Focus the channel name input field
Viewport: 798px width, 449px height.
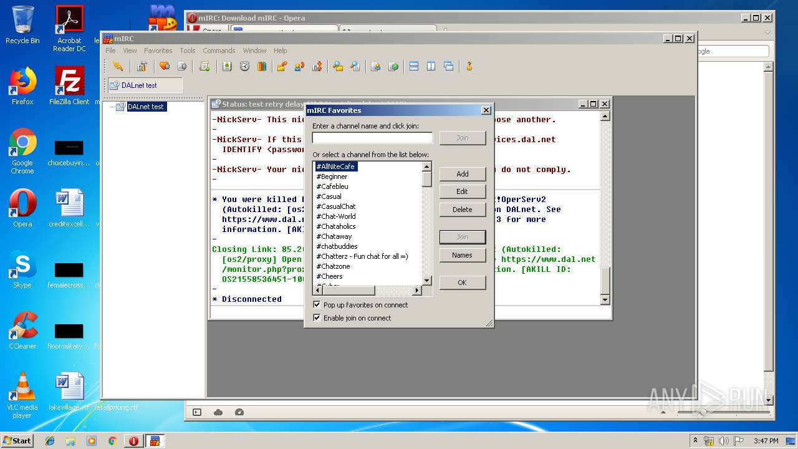pos(372,138)
